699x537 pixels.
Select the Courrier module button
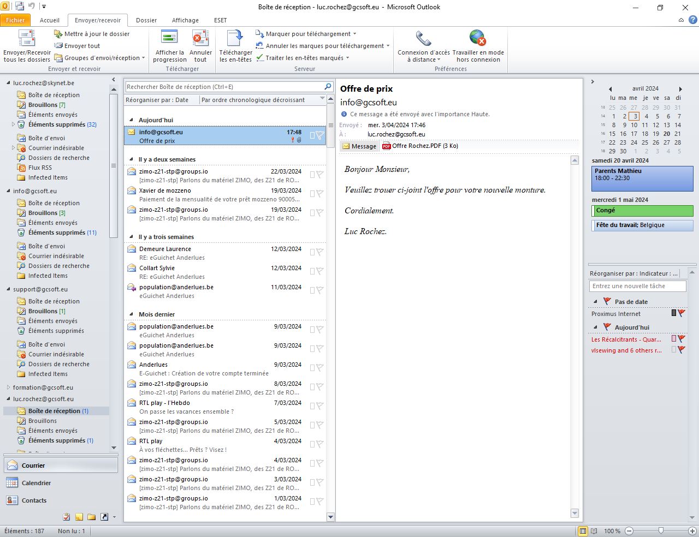pyautogui.click(x=61, y=466)
